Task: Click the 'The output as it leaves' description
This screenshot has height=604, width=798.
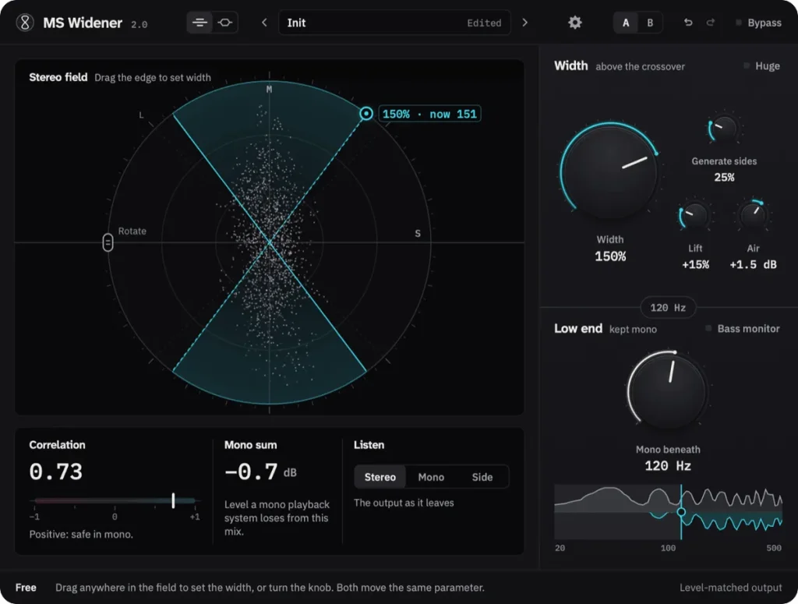Action: coord(404,503)
